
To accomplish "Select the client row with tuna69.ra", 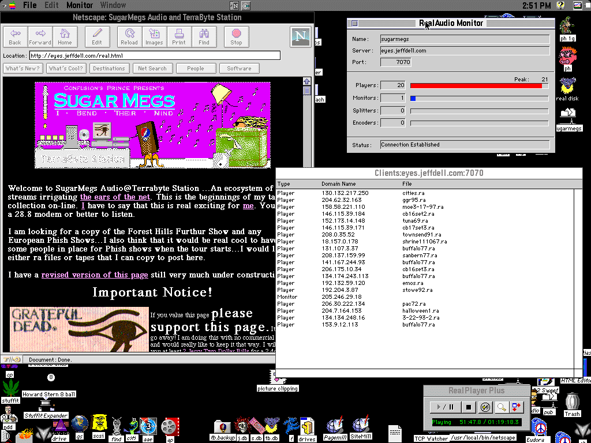I will 425,221.
